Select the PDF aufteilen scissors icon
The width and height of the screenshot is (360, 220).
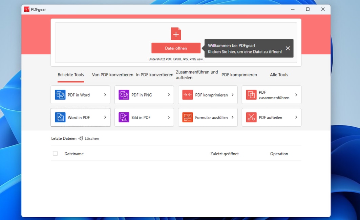[x=251, y=117]
